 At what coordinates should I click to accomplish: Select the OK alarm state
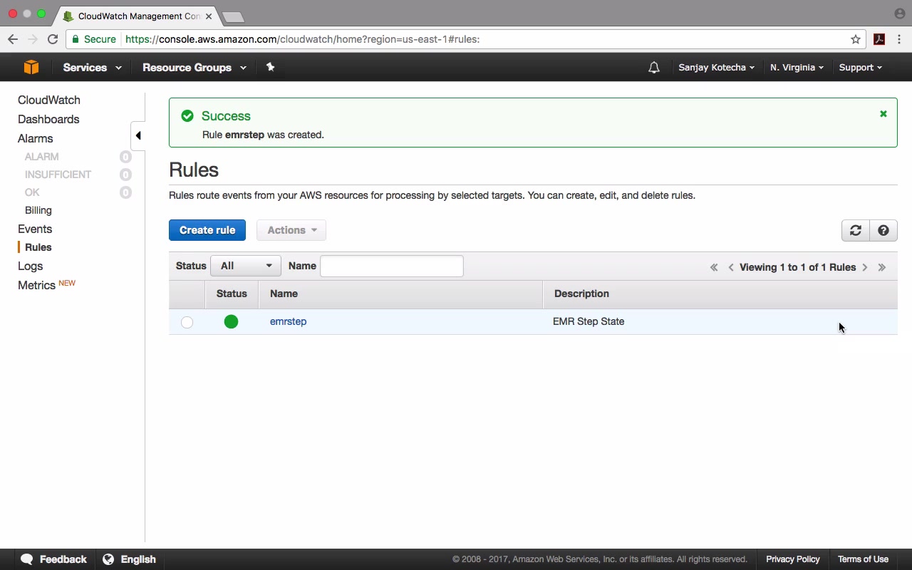[32, 192]
